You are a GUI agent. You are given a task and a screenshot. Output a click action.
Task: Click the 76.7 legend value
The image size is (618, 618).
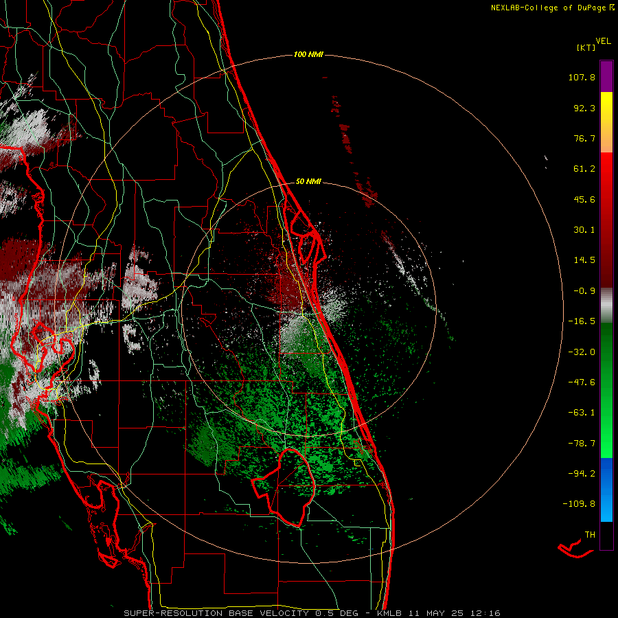584,138
